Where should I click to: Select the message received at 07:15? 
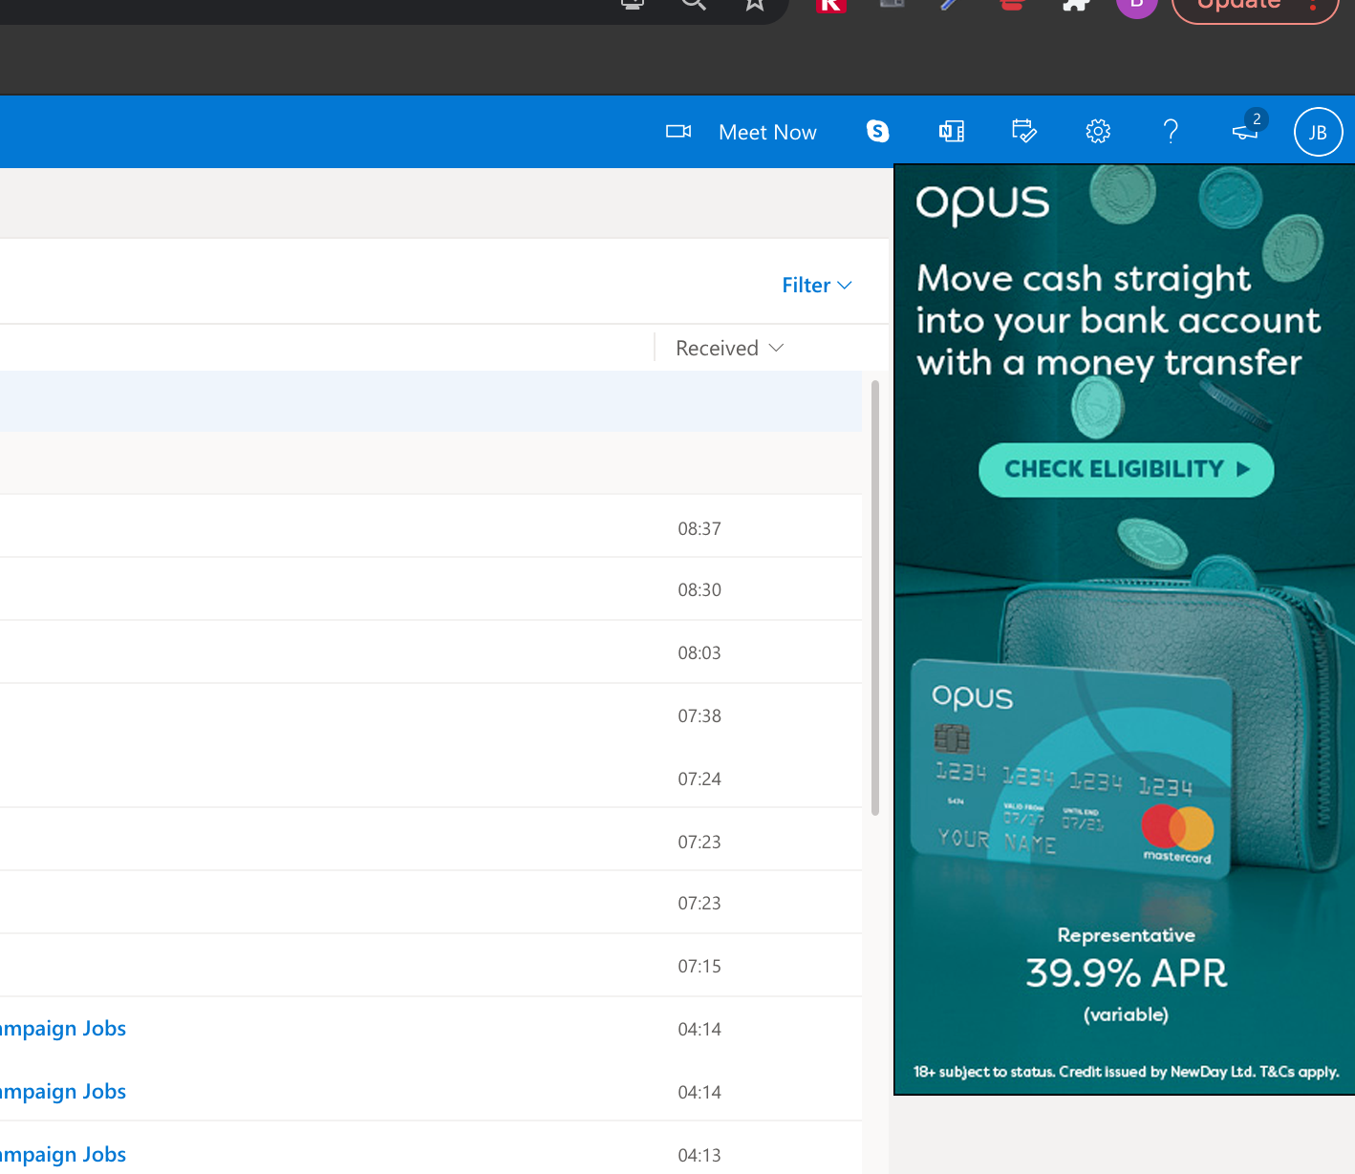431,965
